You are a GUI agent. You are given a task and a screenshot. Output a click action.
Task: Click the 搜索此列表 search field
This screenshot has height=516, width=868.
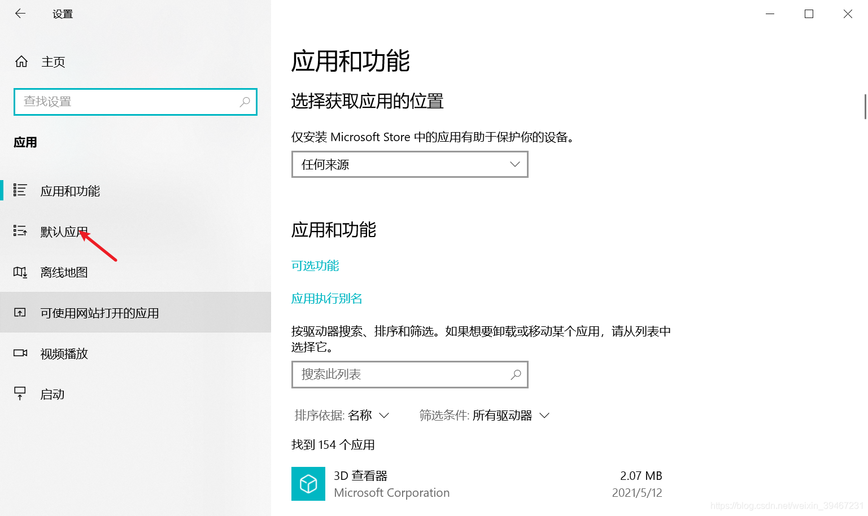point(409,374)
